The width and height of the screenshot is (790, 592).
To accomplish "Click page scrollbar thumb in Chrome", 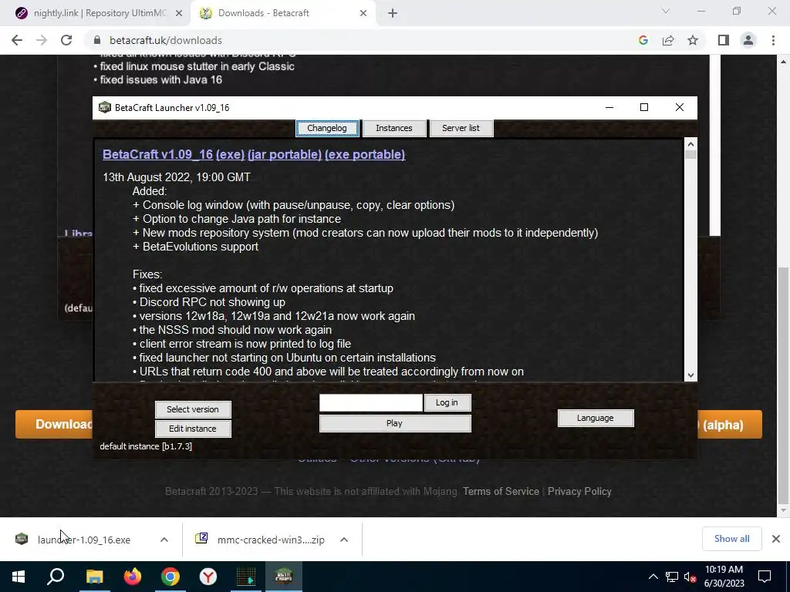I will click(x=783, y=385).
